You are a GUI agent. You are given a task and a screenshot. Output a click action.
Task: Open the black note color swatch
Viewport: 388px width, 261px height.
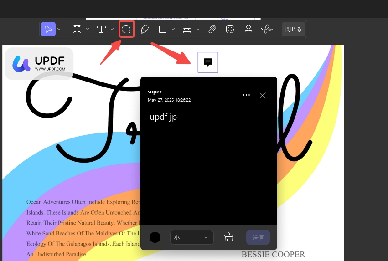click(155, 237)
